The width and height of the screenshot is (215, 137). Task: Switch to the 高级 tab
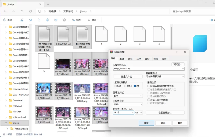pyautogui.click(x=121, y=59)
